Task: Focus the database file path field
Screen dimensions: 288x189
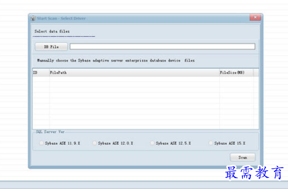Action: point(162,46)
